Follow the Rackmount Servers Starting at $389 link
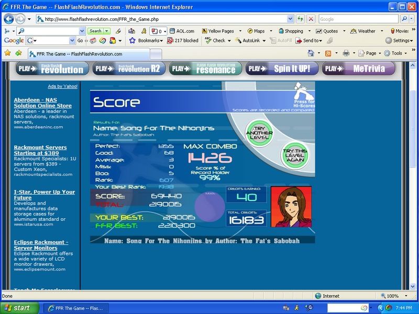 point(40,151)
